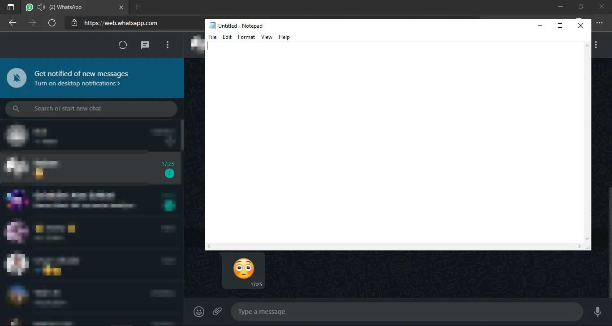View site info via lock icon
This screenshot has height=326, width=612.
[74, 23]
